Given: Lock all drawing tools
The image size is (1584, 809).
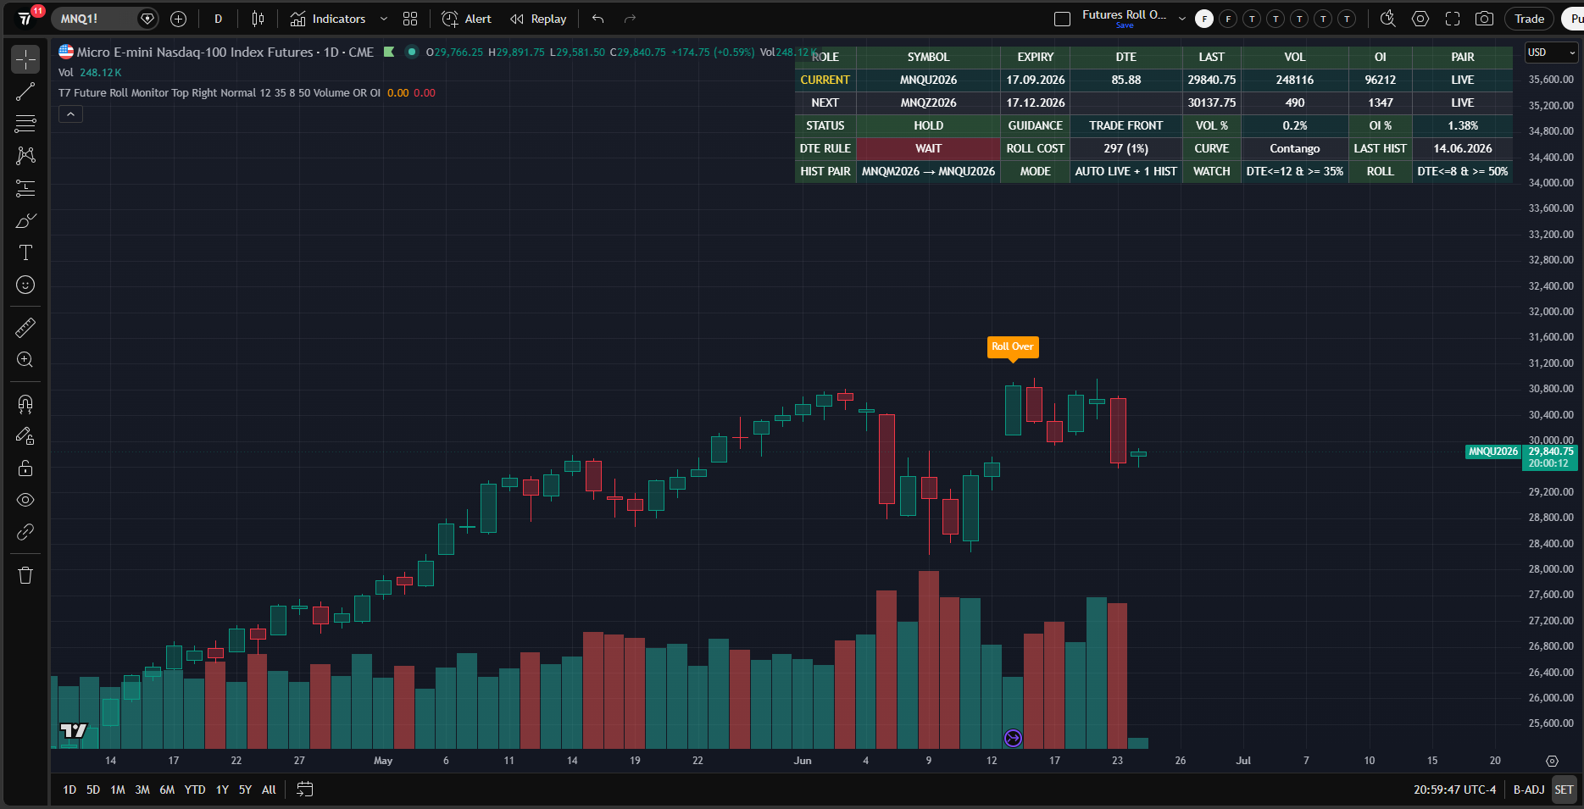Looking at the screenshot, I should (25, 468).
